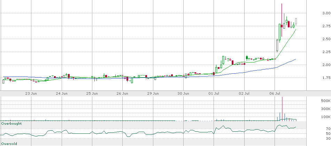Click the 06 Jul date label
Image resolution: width=331 pixels, height=146 pixels.
tap(275, 93)
